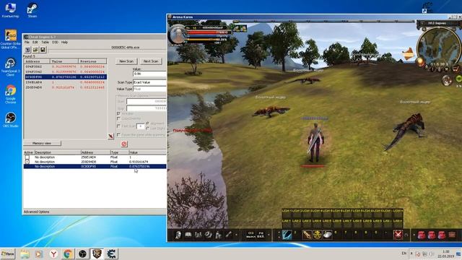Click the first red potion icon in game bar

422,235
